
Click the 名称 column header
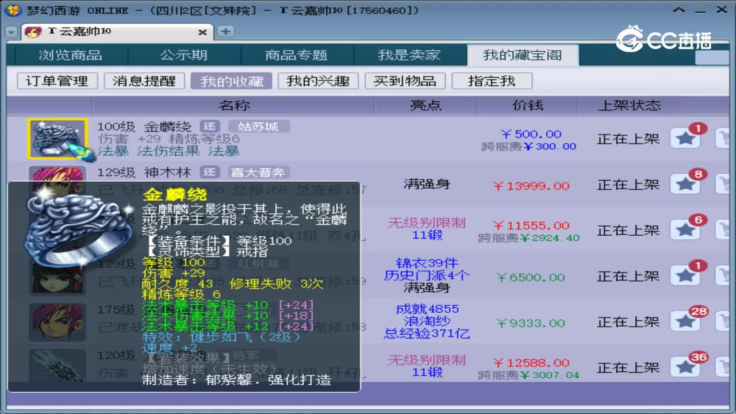click(x=234, y=105)
